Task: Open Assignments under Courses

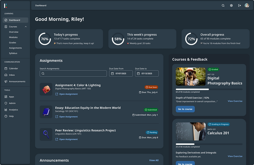Action: (15, 48)
